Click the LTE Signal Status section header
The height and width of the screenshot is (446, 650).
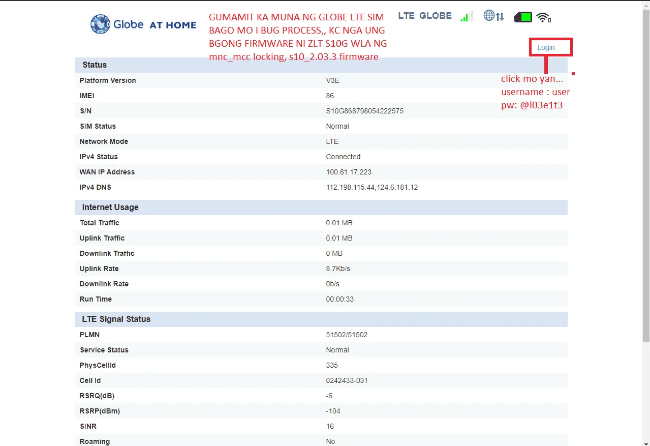(321, 319)
